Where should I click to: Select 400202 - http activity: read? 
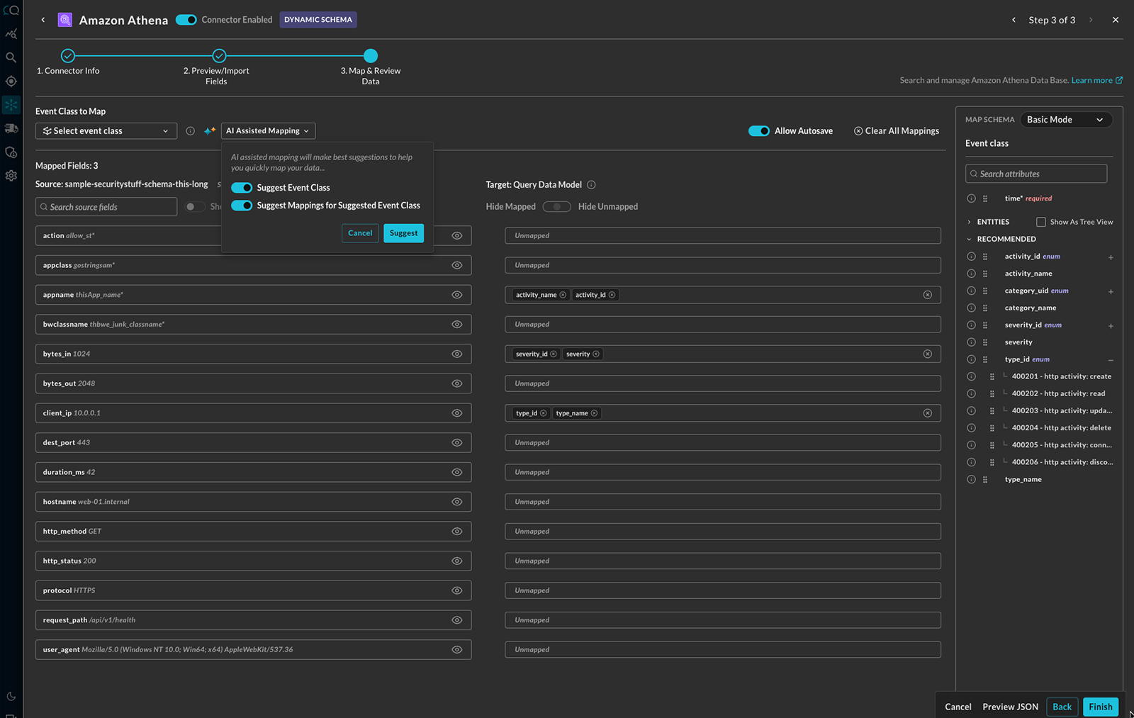(x=1058, y=394)
